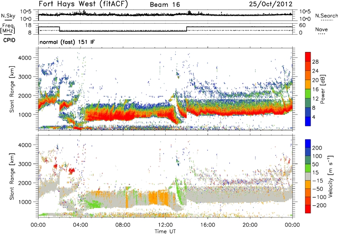Click 'Slant Range [km]' label of power panel
This screenshot has height=234, width=338.
point(12,89)
